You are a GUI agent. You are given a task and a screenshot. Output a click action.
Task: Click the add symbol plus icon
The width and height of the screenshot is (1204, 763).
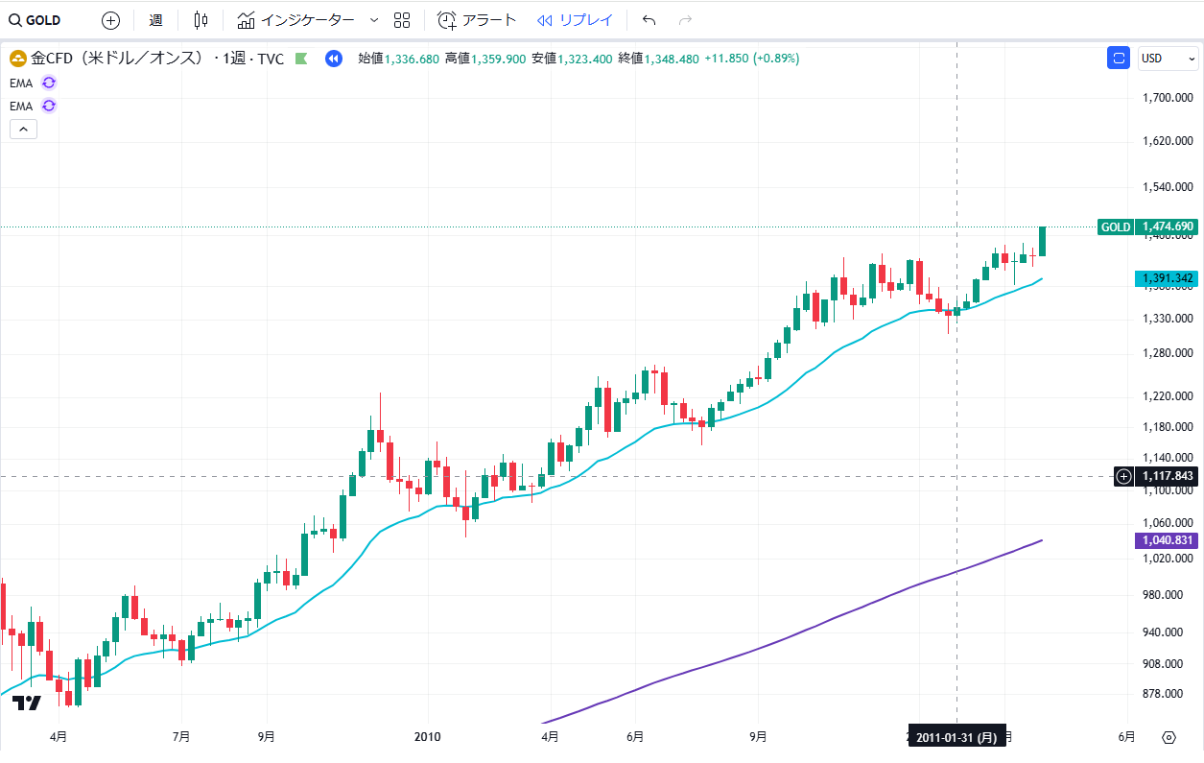111,20
